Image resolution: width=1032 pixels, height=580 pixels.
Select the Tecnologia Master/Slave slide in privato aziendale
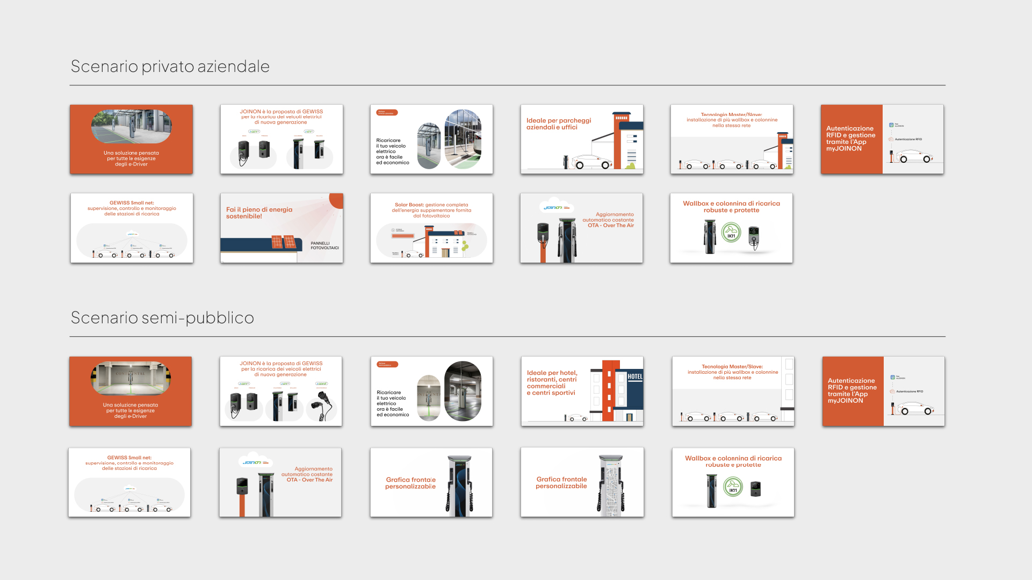732,139
